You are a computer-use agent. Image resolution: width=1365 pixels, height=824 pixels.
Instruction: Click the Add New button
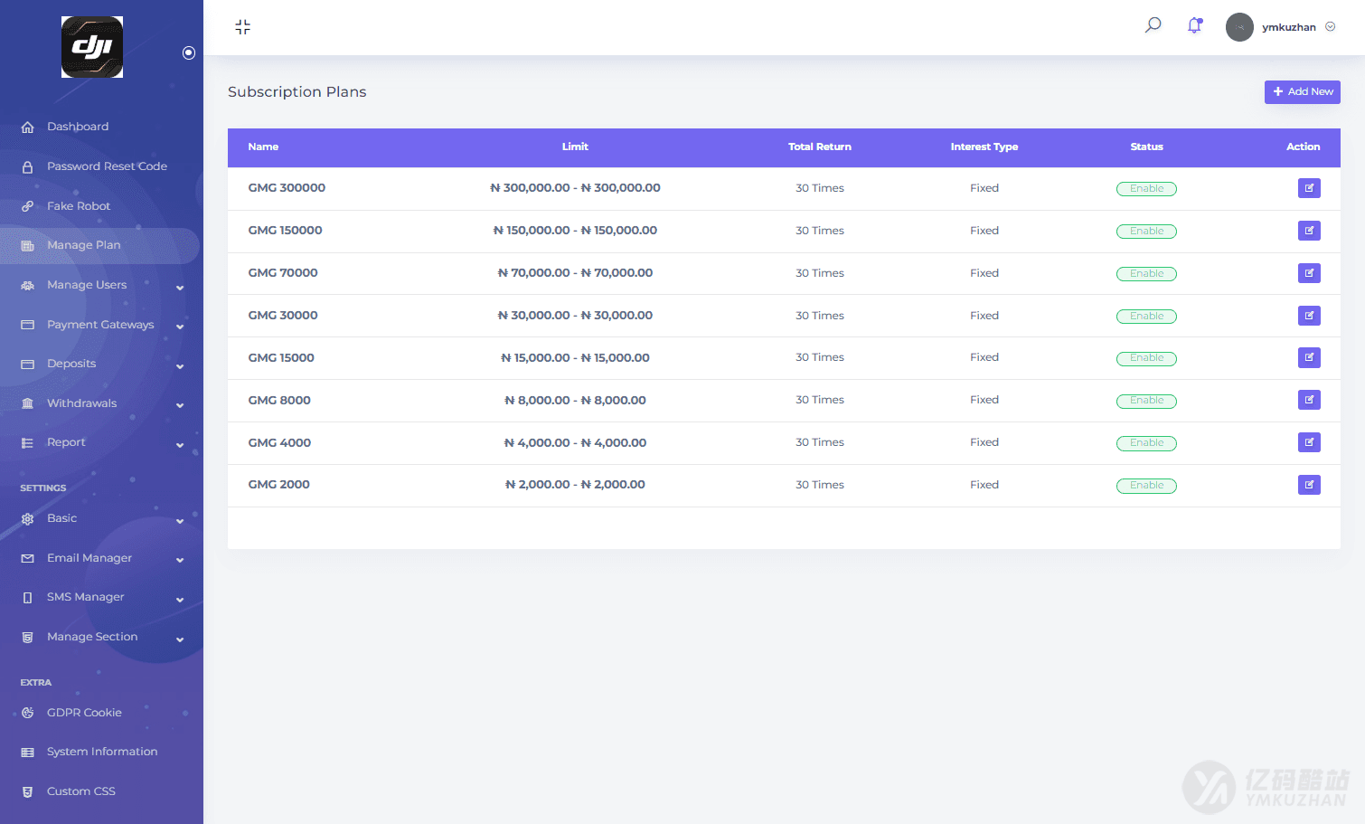coord(1302,91)
